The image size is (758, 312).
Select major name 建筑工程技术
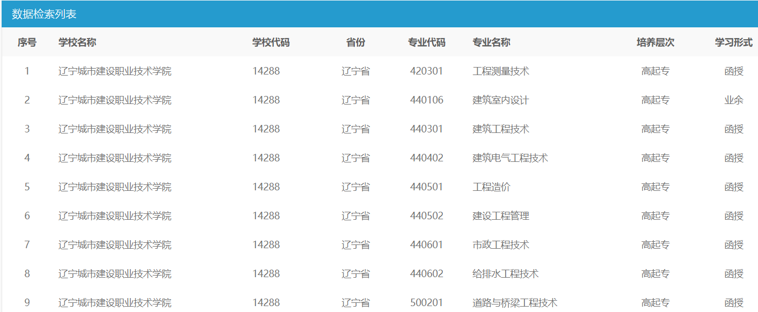point(501,129)
